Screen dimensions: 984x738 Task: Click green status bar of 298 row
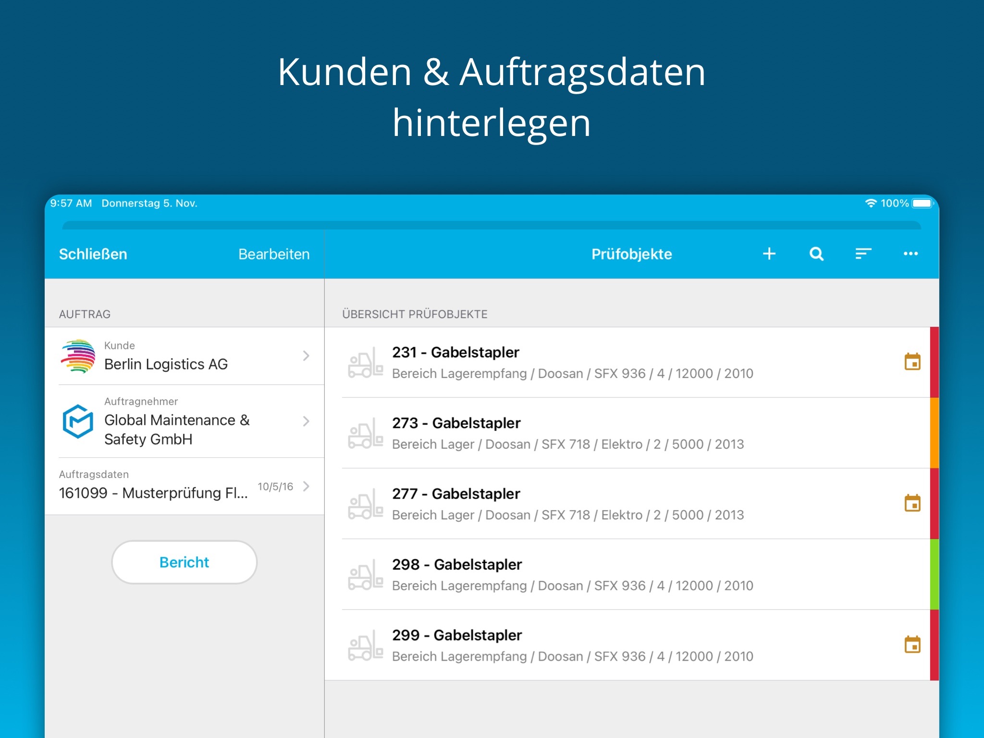(x=935, y=574)
